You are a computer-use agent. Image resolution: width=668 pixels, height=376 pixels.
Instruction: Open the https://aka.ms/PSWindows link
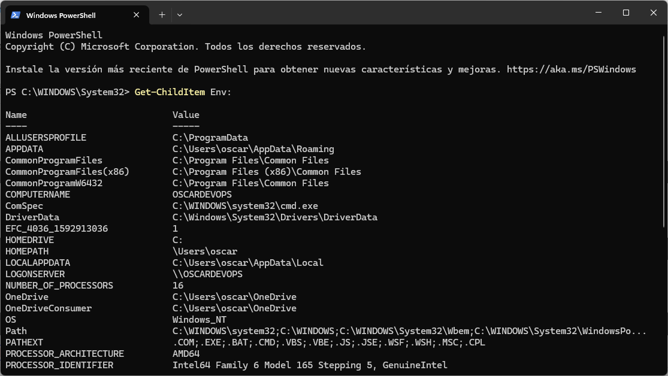pyautogui.click(x=572, y=69)
